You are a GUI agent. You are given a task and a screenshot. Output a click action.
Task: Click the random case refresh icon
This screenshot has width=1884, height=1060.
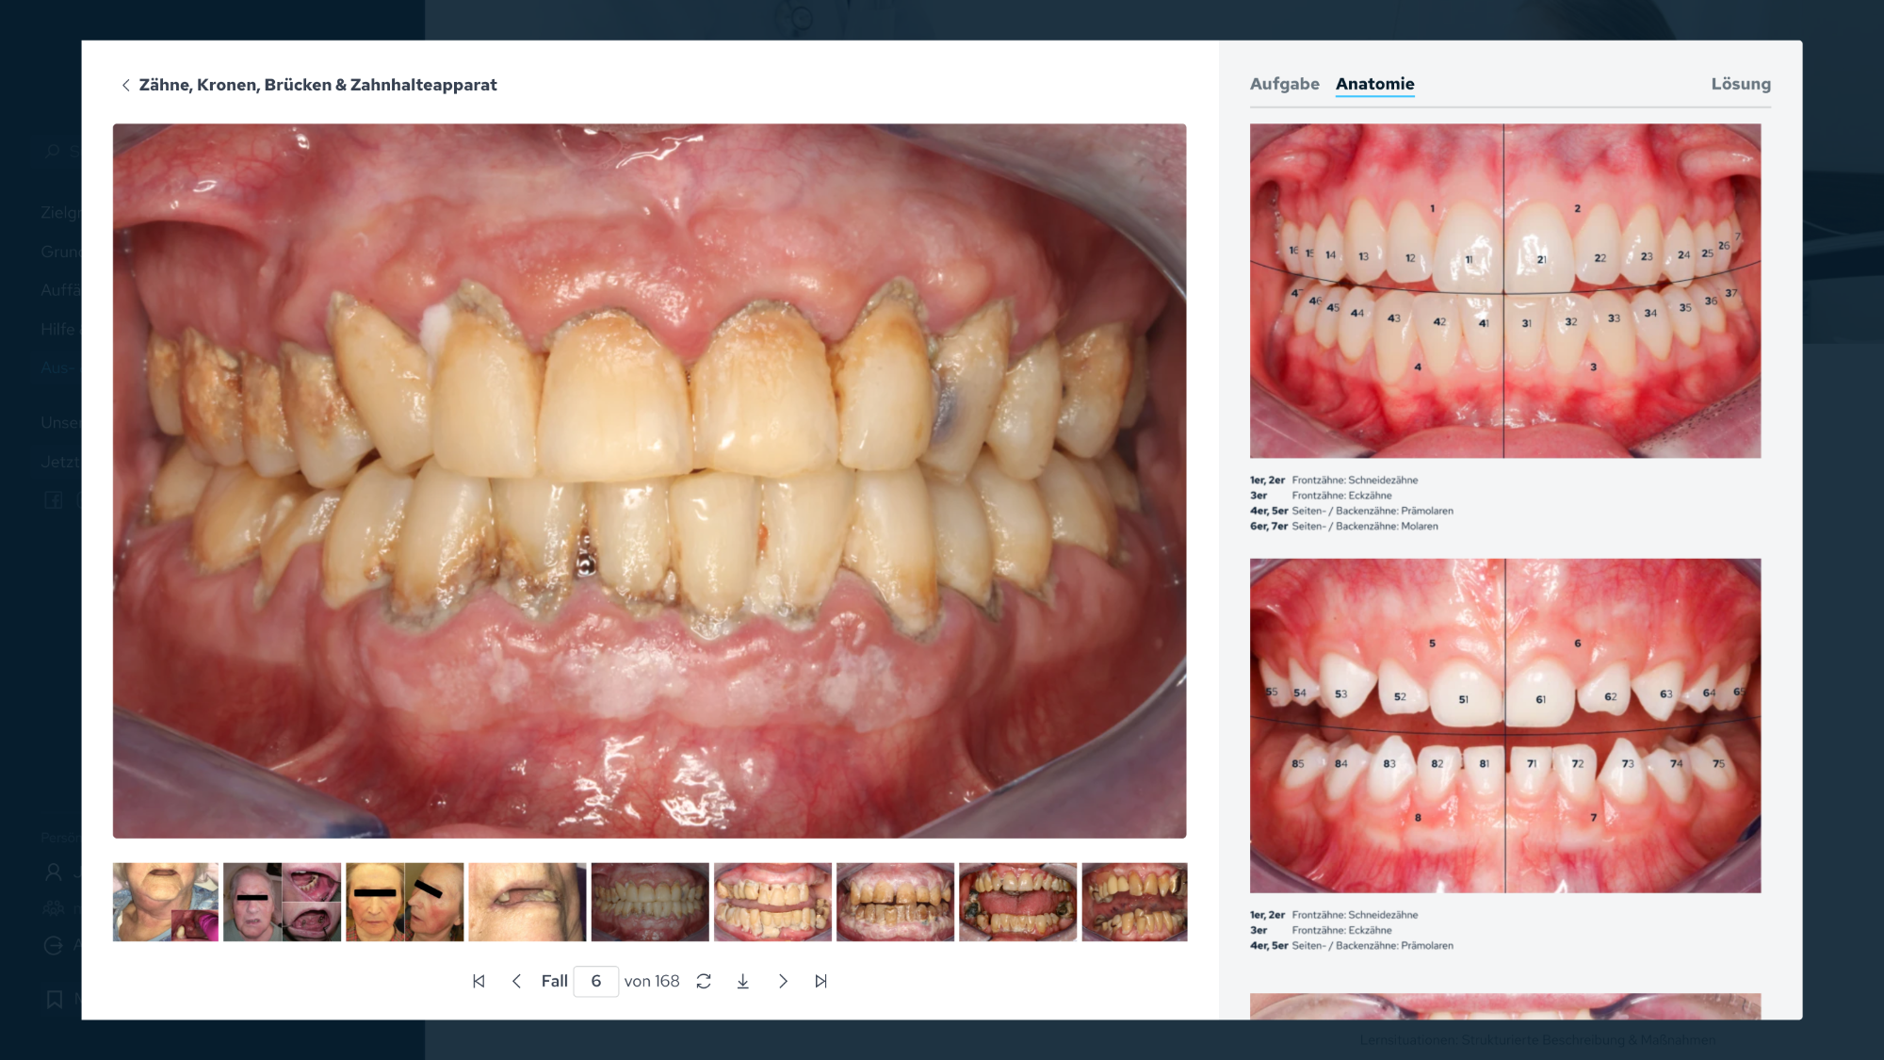(704, 981)
